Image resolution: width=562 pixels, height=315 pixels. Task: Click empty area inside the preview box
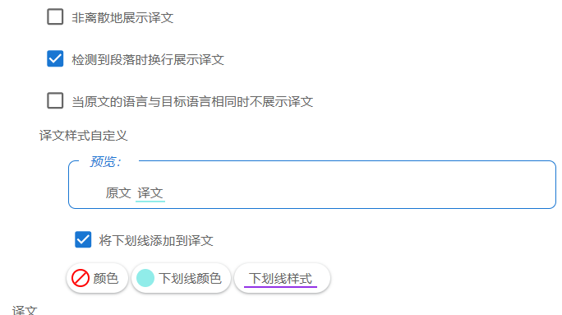[358, 187]
